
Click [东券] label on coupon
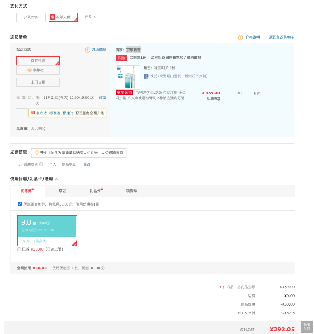(26, 241)
